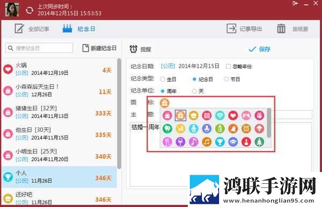Open the user avatar profile picture
Viewport: 322px width, 207px height.
pos(12,10)
